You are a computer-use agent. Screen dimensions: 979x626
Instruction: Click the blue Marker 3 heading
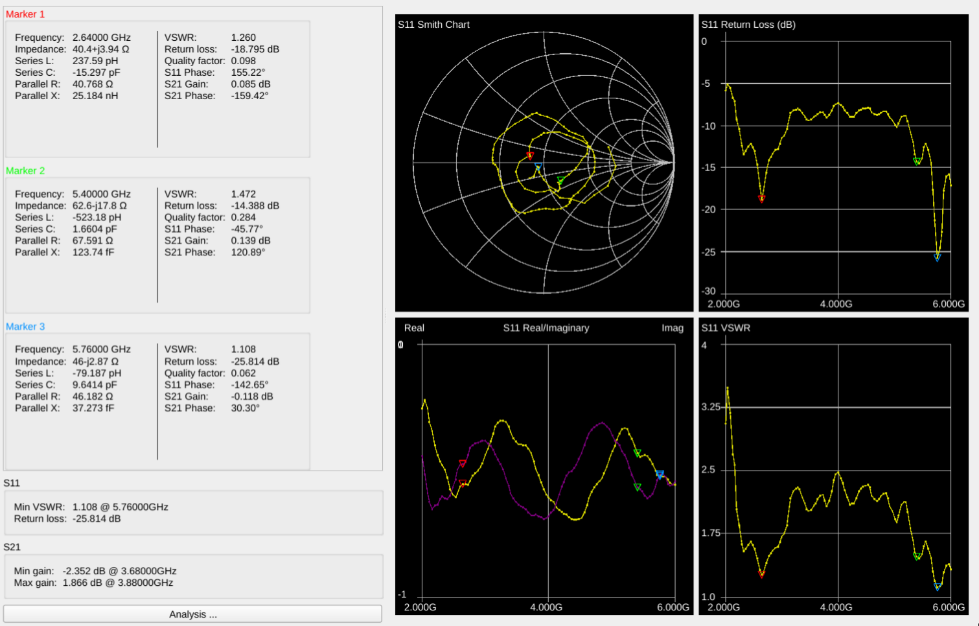click(x=25, y=327)
